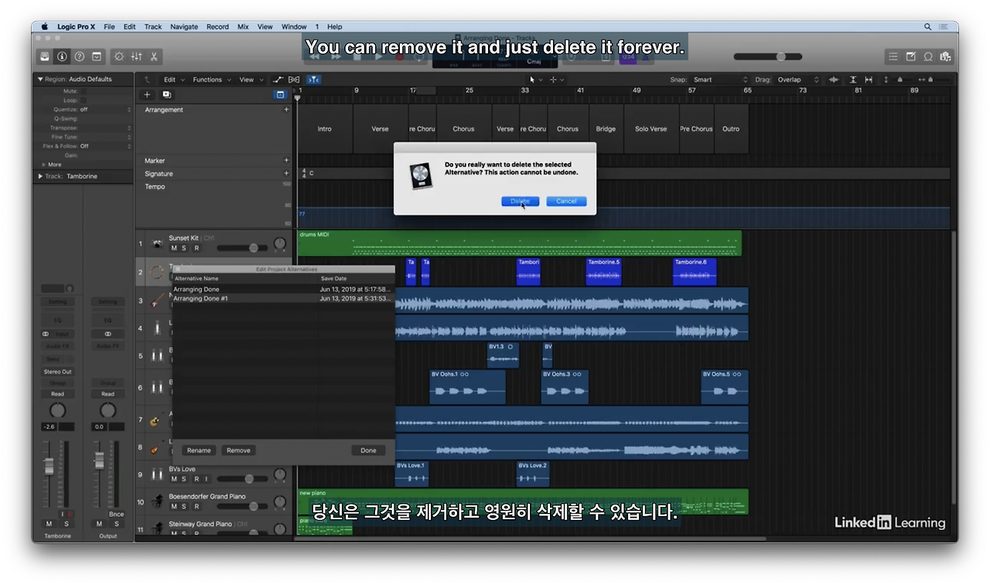The image size is (990, 585).
Task: Toggle the Inspector info icon
Action: pos(62,56)
